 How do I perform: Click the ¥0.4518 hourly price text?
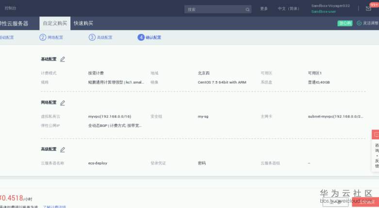[x=16, y=198]
